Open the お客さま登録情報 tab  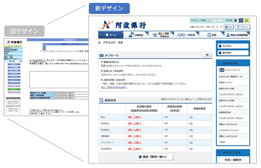click(x=238, y=35)
